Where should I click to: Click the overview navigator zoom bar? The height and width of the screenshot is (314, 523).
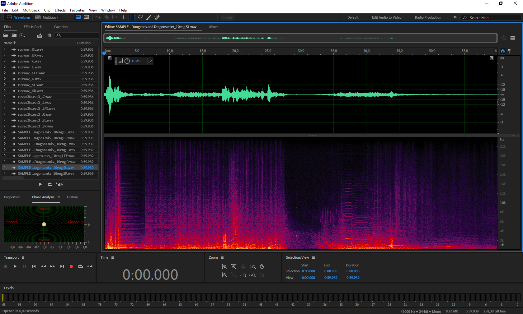(x=301, y=38)
